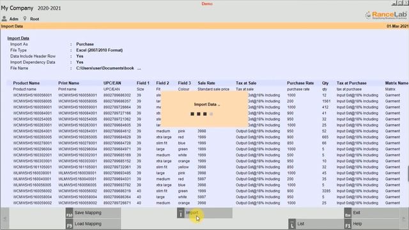This screenshot has height=230, width=409.
Task: Click the F1 key icon beside Help
Action: tap(348, 224)
